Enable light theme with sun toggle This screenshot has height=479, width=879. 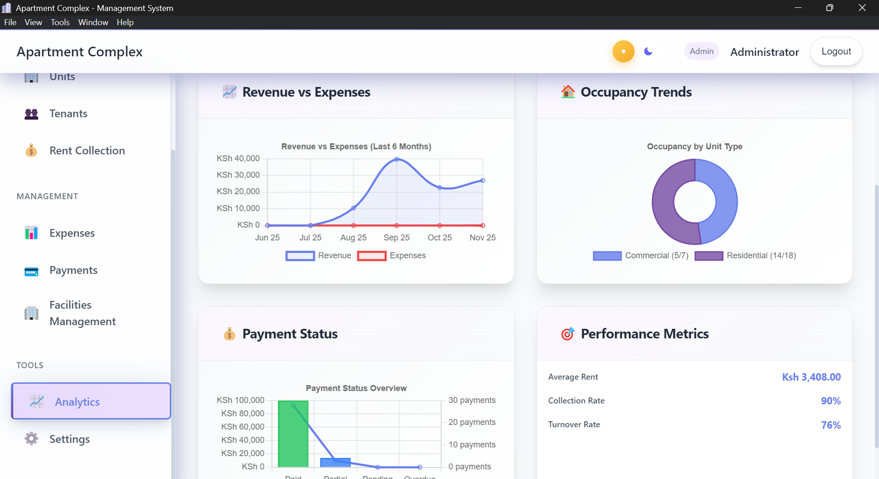coord(623,51)
